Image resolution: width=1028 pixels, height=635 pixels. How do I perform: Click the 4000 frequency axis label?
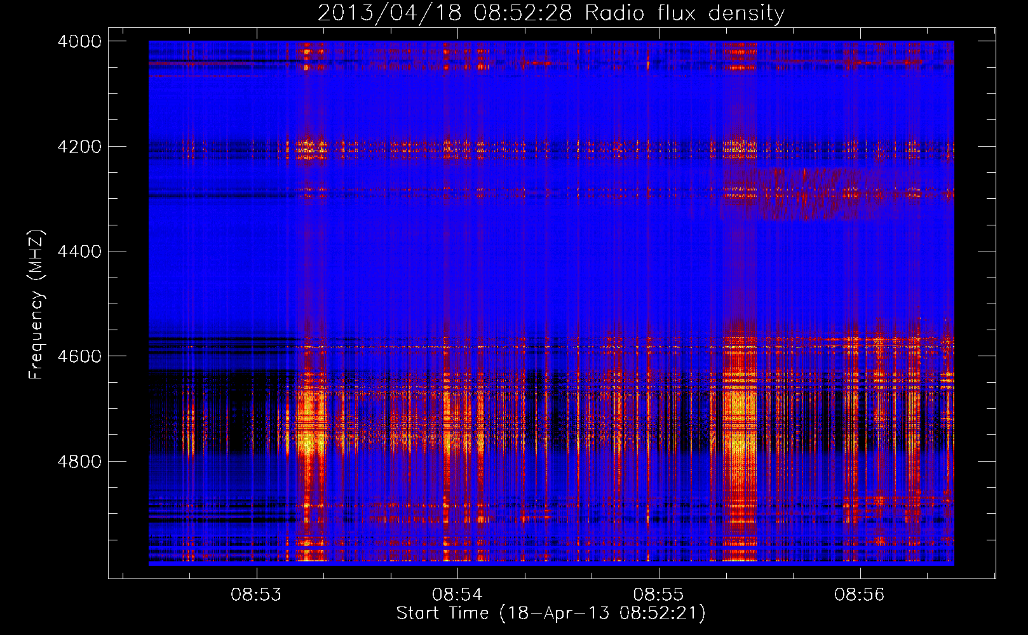click(79, 41)
